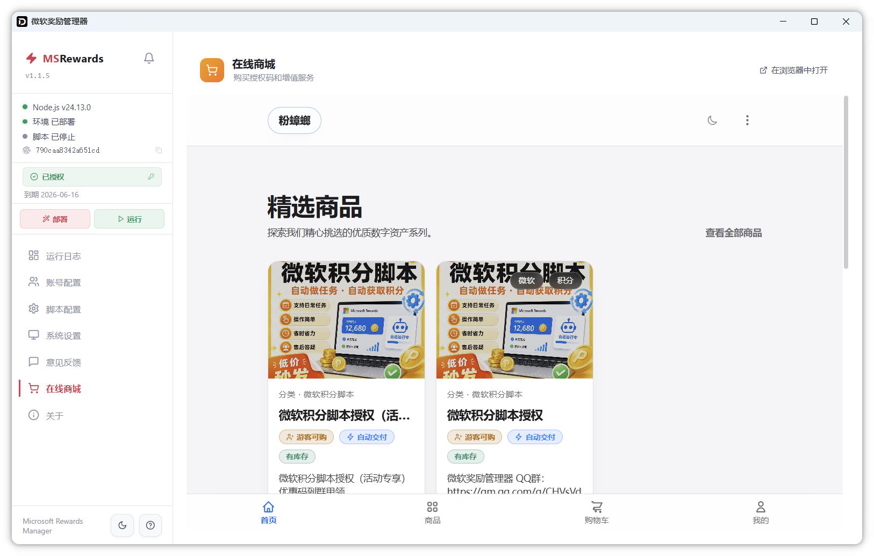Click the 微软 tag on second product
The height and width of the screenshot is (556, 874).
click(526, 281)
